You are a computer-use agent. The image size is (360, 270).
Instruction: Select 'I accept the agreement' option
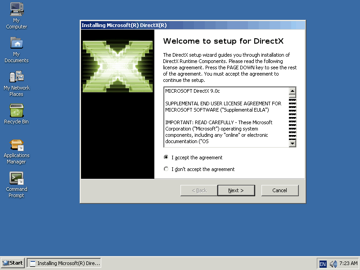point(193,157)
